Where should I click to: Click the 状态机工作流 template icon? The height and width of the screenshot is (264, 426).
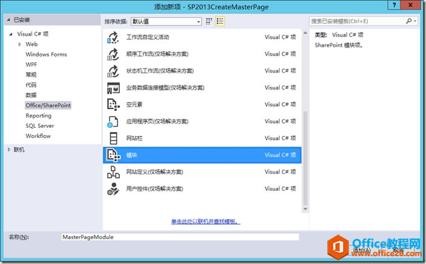[x=113, y=71]
